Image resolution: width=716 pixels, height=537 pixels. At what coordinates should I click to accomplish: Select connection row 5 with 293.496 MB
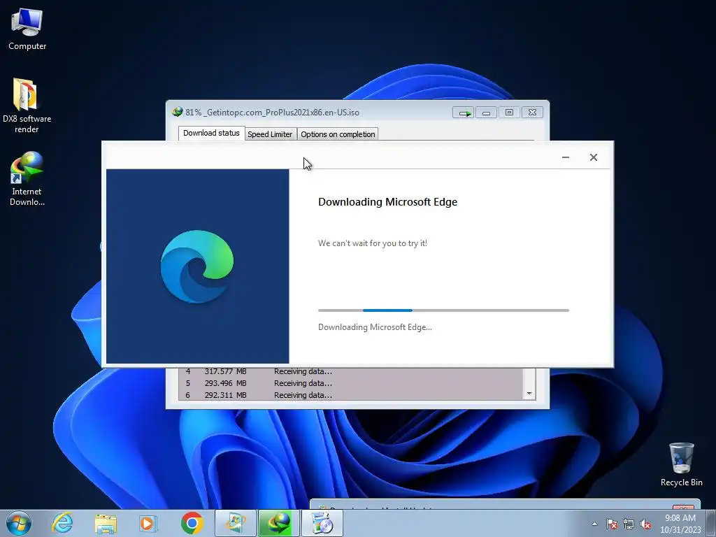351,383
